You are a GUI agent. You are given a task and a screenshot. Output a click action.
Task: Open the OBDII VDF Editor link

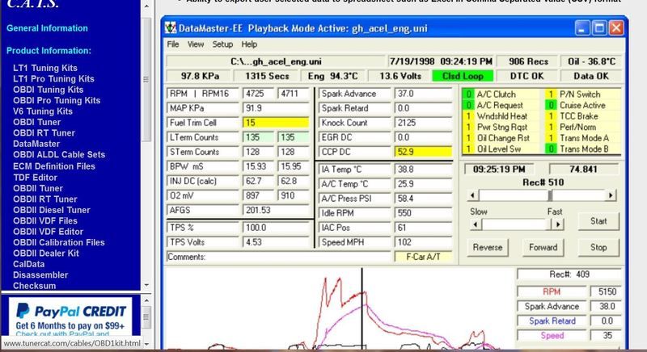(48, 232)
